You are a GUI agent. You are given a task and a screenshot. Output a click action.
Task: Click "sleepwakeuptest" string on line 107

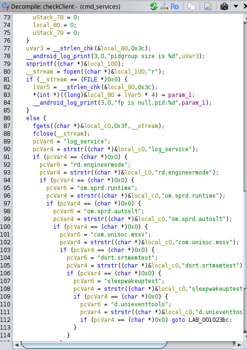pyautogui.click(x=133, y=281)
